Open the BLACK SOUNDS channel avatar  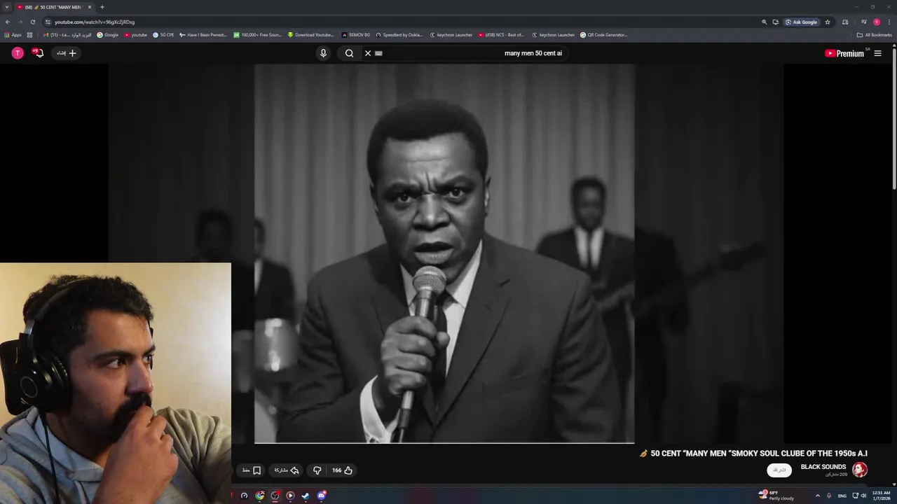860,470
